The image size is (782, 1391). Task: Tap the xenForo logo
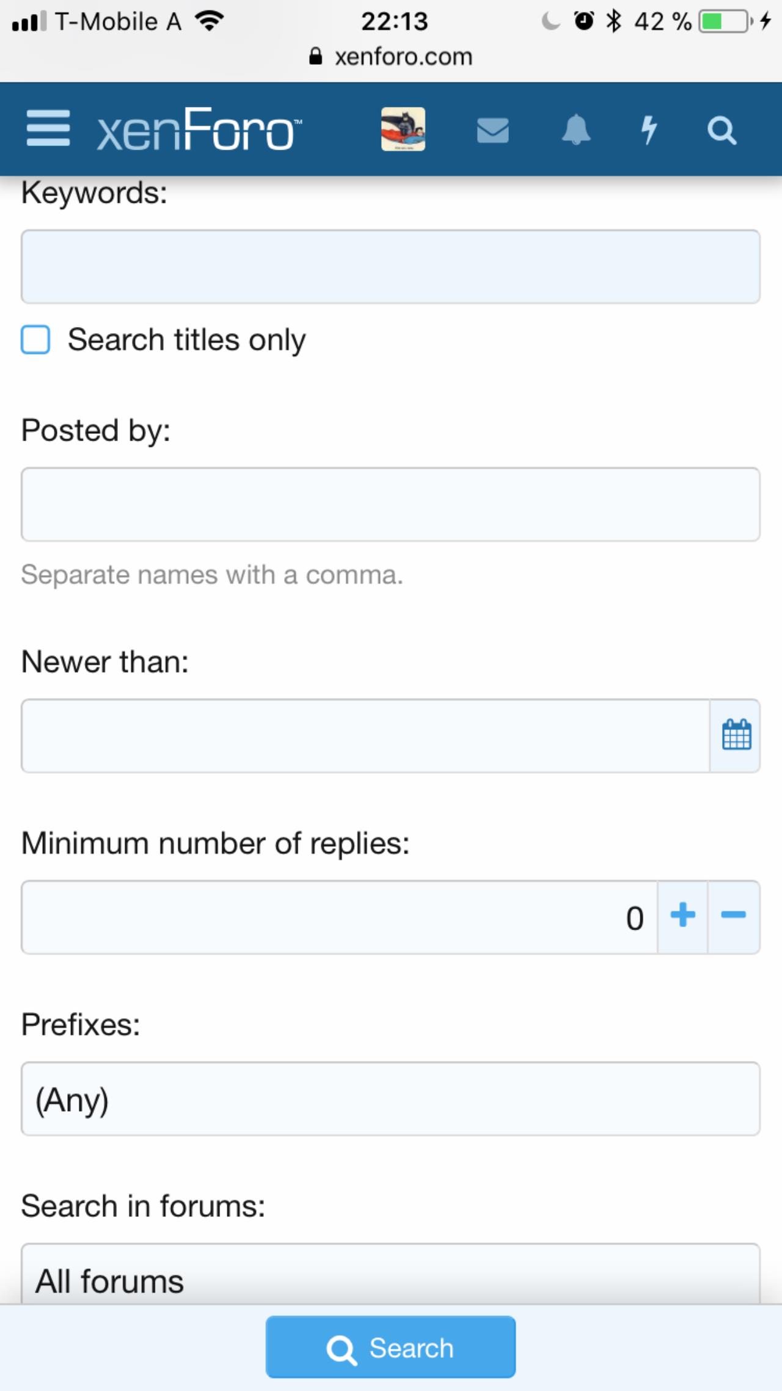[199, 130]
